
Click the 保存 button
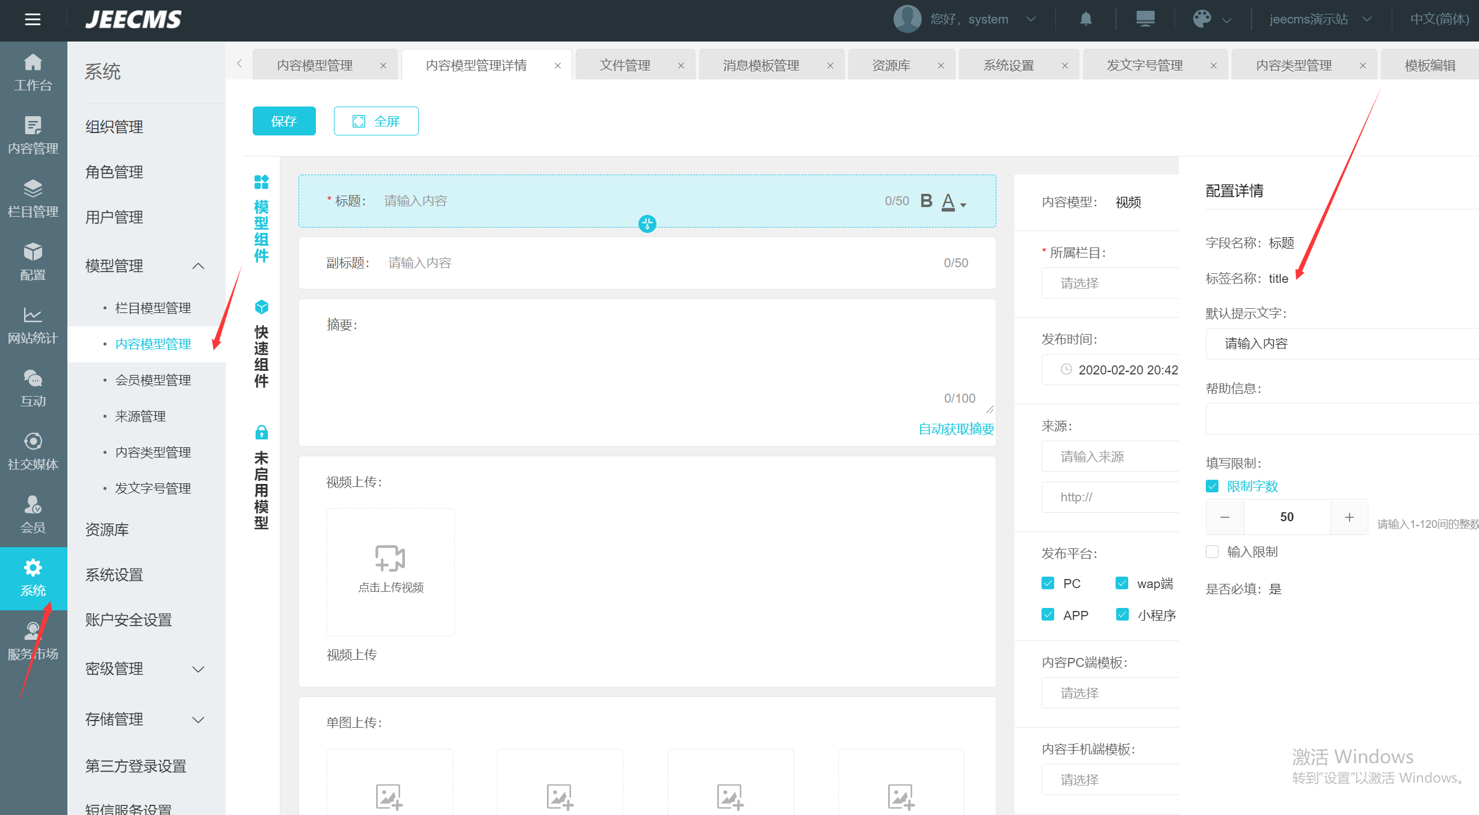pos(284,121)
